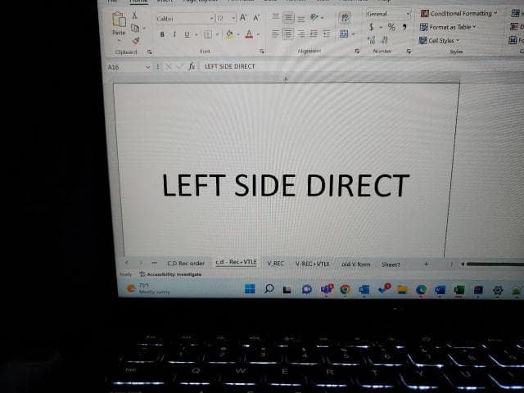Click the Name Box showing A16
The width and height of the screenshot is (524, 393).
point(129,67)
